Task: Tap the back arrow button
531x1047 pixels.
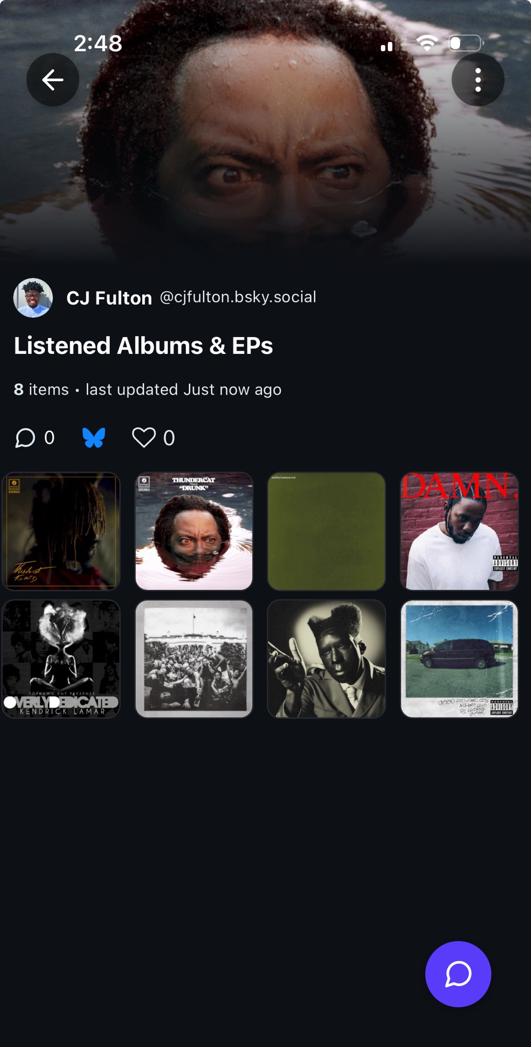Action: [53, 80]
